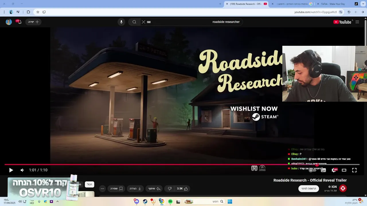The height and width of the screenshot is (206, 367).
Task: Start voice search microphone
Action: (121, 22)
